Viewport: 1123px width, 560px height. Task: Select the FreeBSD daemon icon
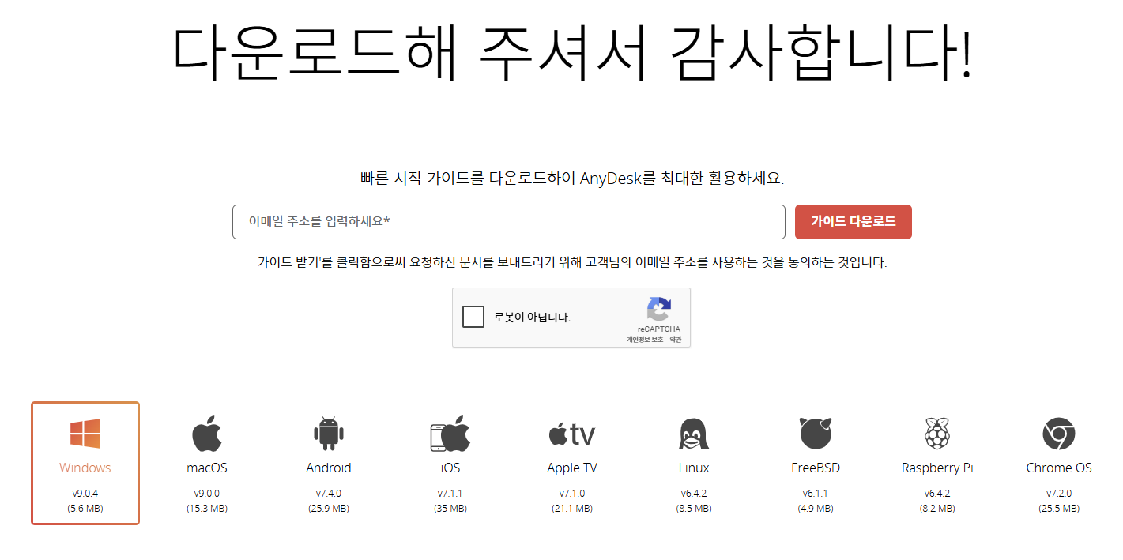816,434
